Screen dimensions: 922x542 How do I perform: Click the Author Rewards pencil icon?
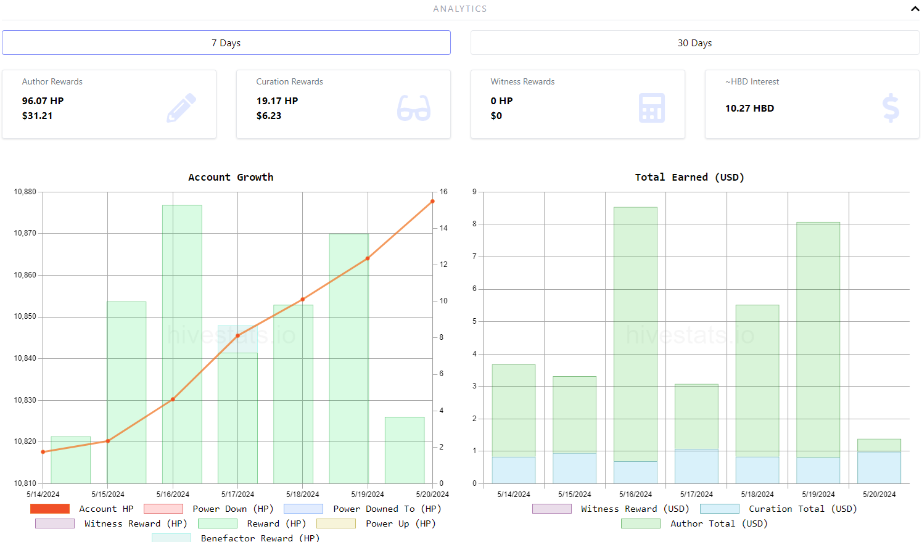[x=181, y=108]
